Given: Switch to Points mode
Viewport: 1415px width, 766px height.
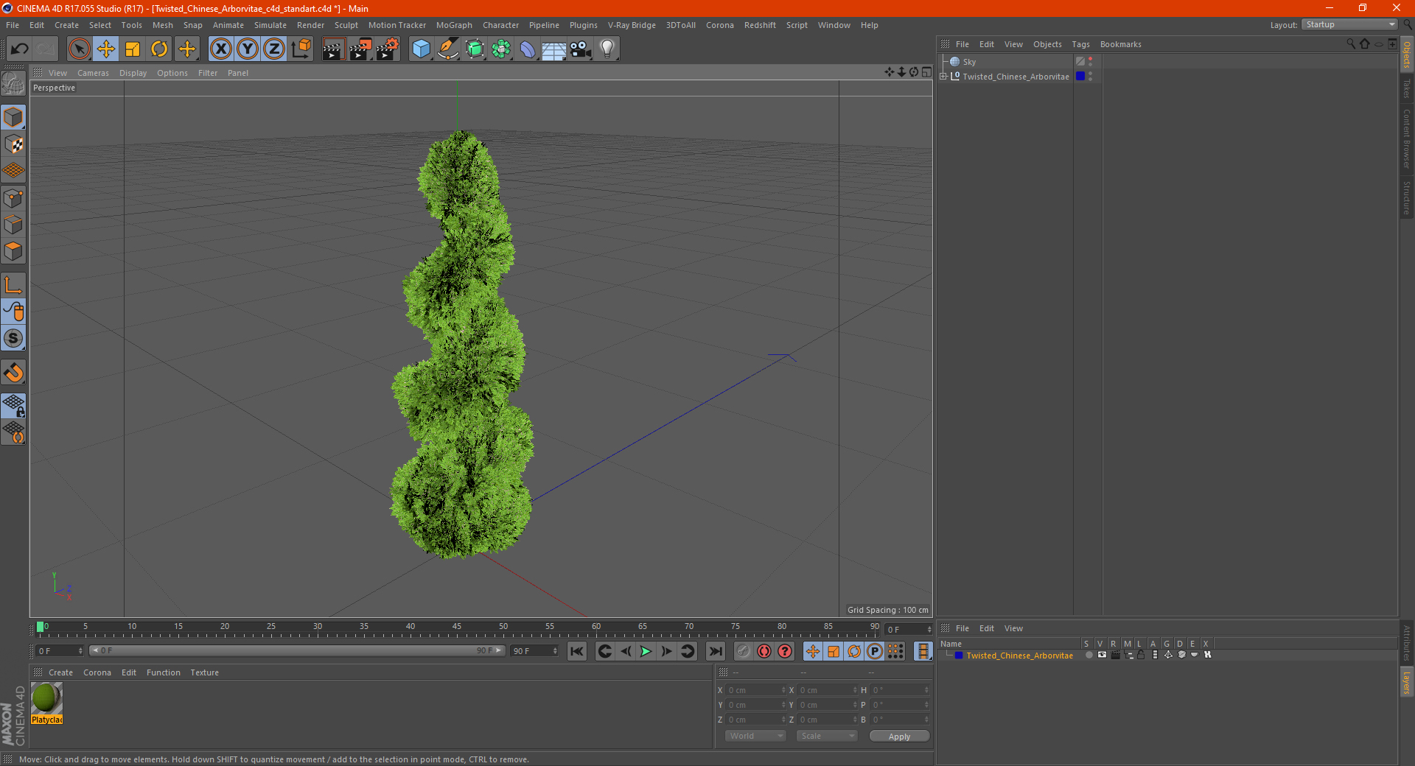Looking at the screenshot, I should [13, 198].
